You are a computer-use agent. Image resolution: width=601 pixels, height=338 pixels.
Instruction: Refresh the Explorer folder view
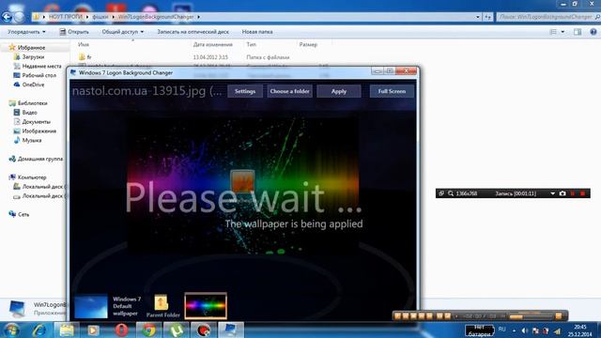tap(488, 17)
